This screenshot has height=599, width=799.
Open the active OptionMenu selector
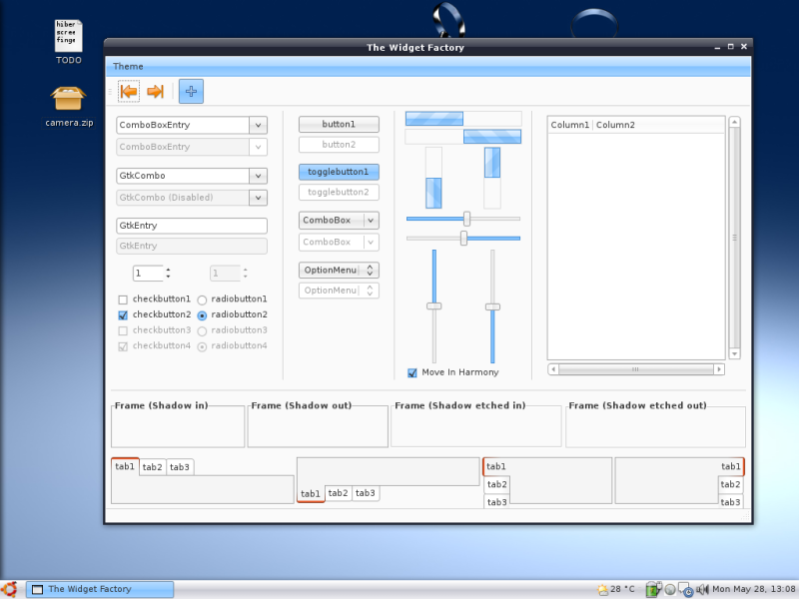339,270
